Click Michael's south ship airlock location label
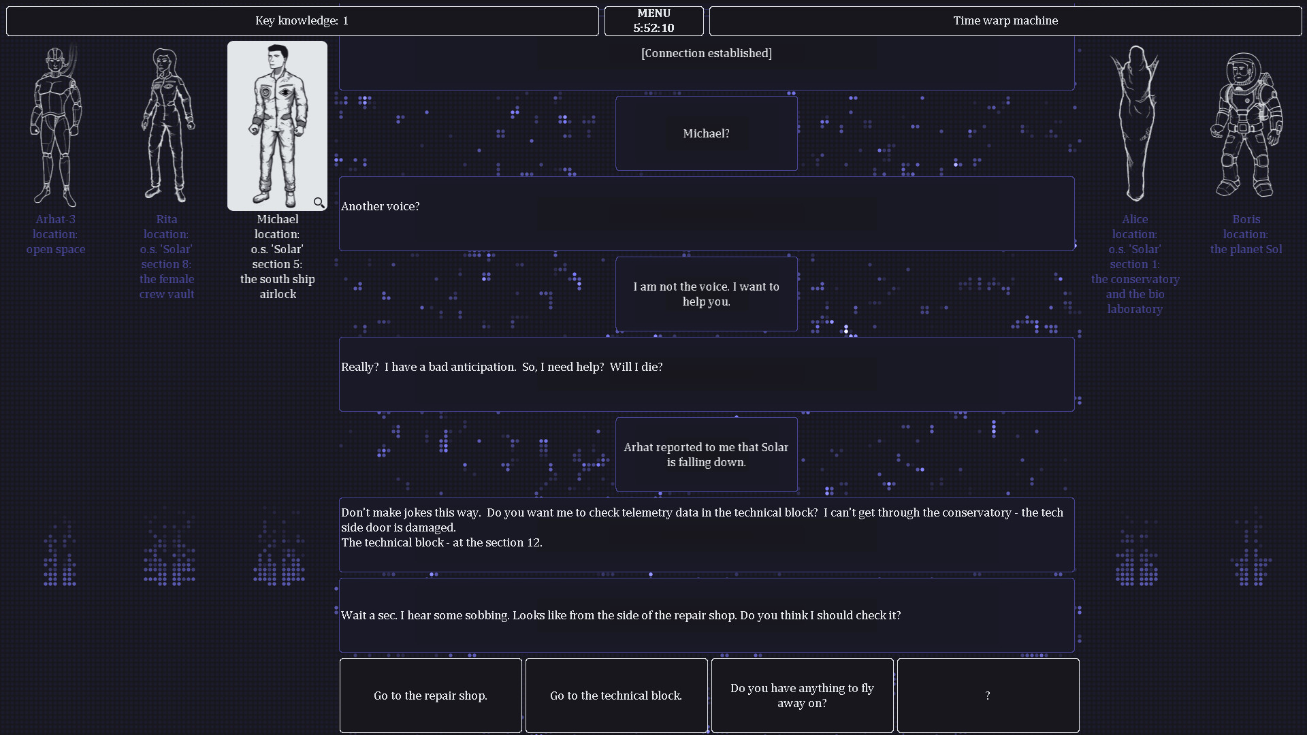Viewport: 1307px width, 735px height. 277,287
